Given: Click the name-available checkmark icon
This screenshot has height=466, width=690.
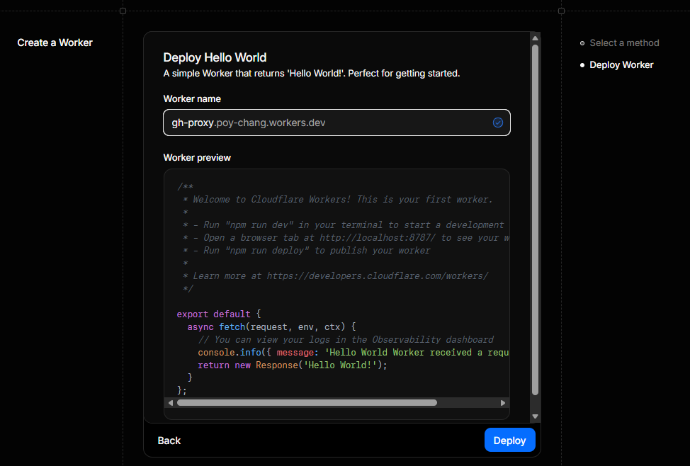Looking at the screenshot, I should click(x=498, y=123).
